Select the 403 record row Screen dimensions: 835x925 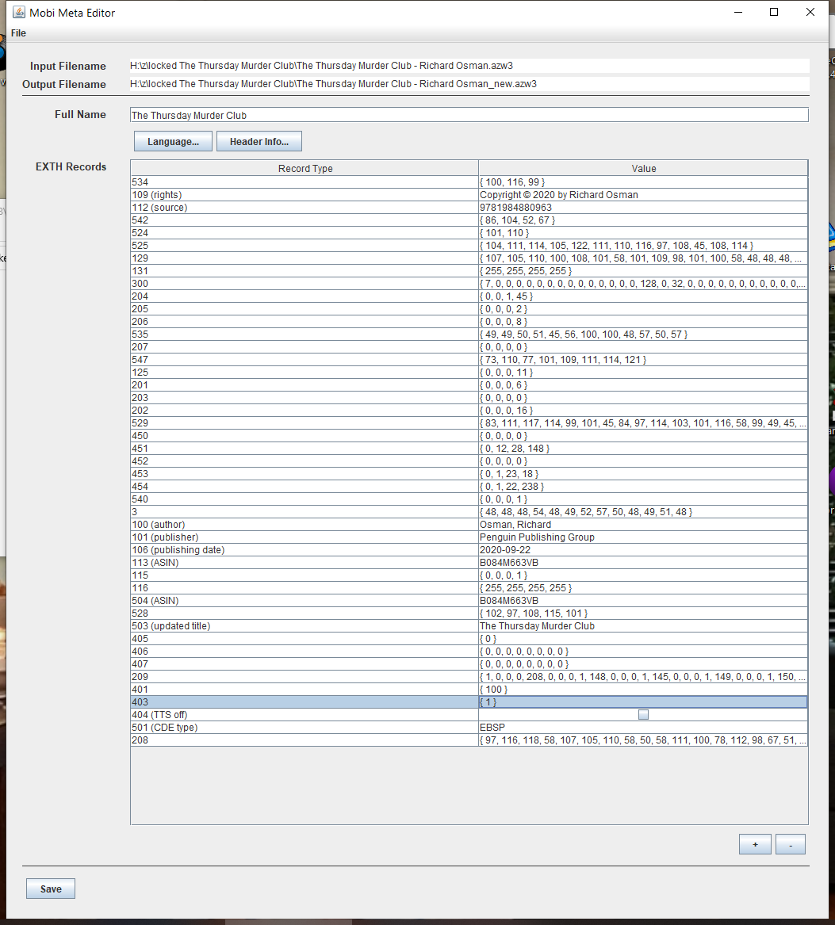click(x=469, y=702)
